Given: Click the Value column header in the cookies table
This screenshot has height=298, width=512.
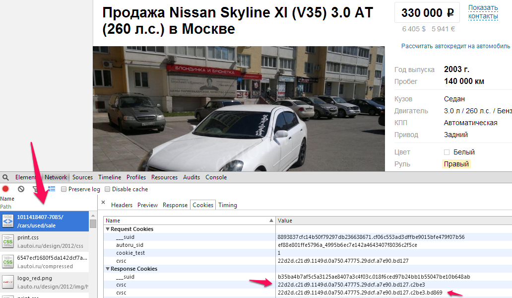Looking at the screenshot, I should tap(394, 221).
